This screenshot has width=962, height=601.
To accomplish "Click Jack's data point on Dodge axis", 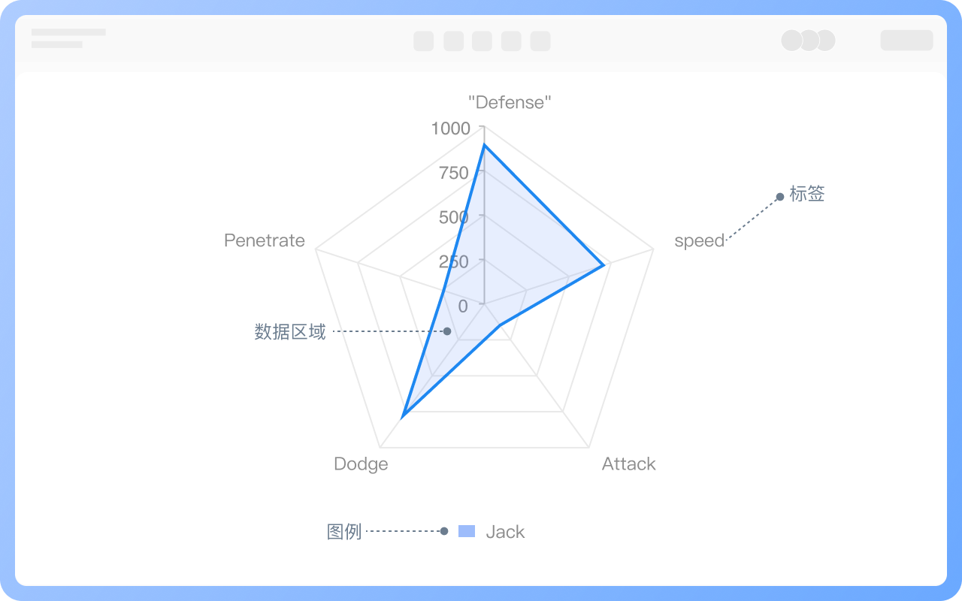I will point(404,415).
